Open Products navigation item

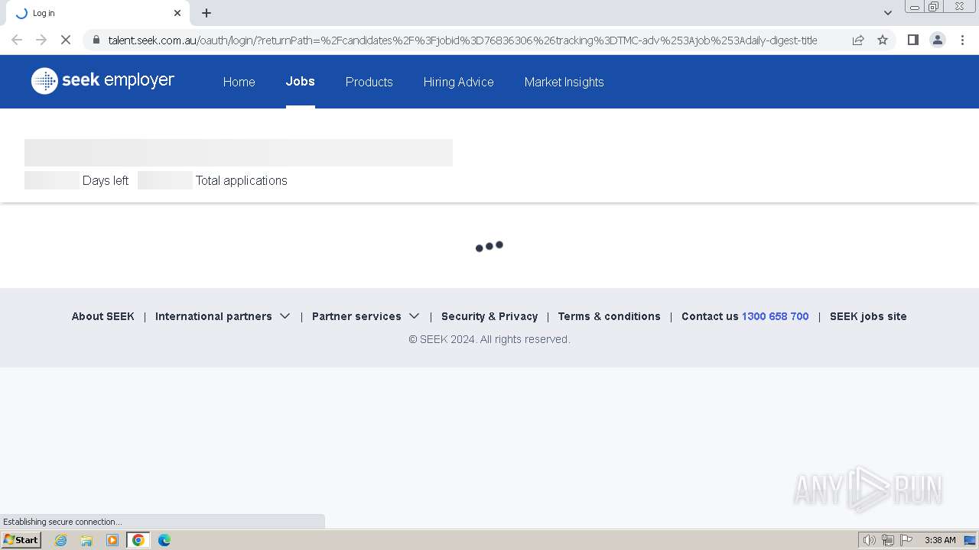coord(369,82)
